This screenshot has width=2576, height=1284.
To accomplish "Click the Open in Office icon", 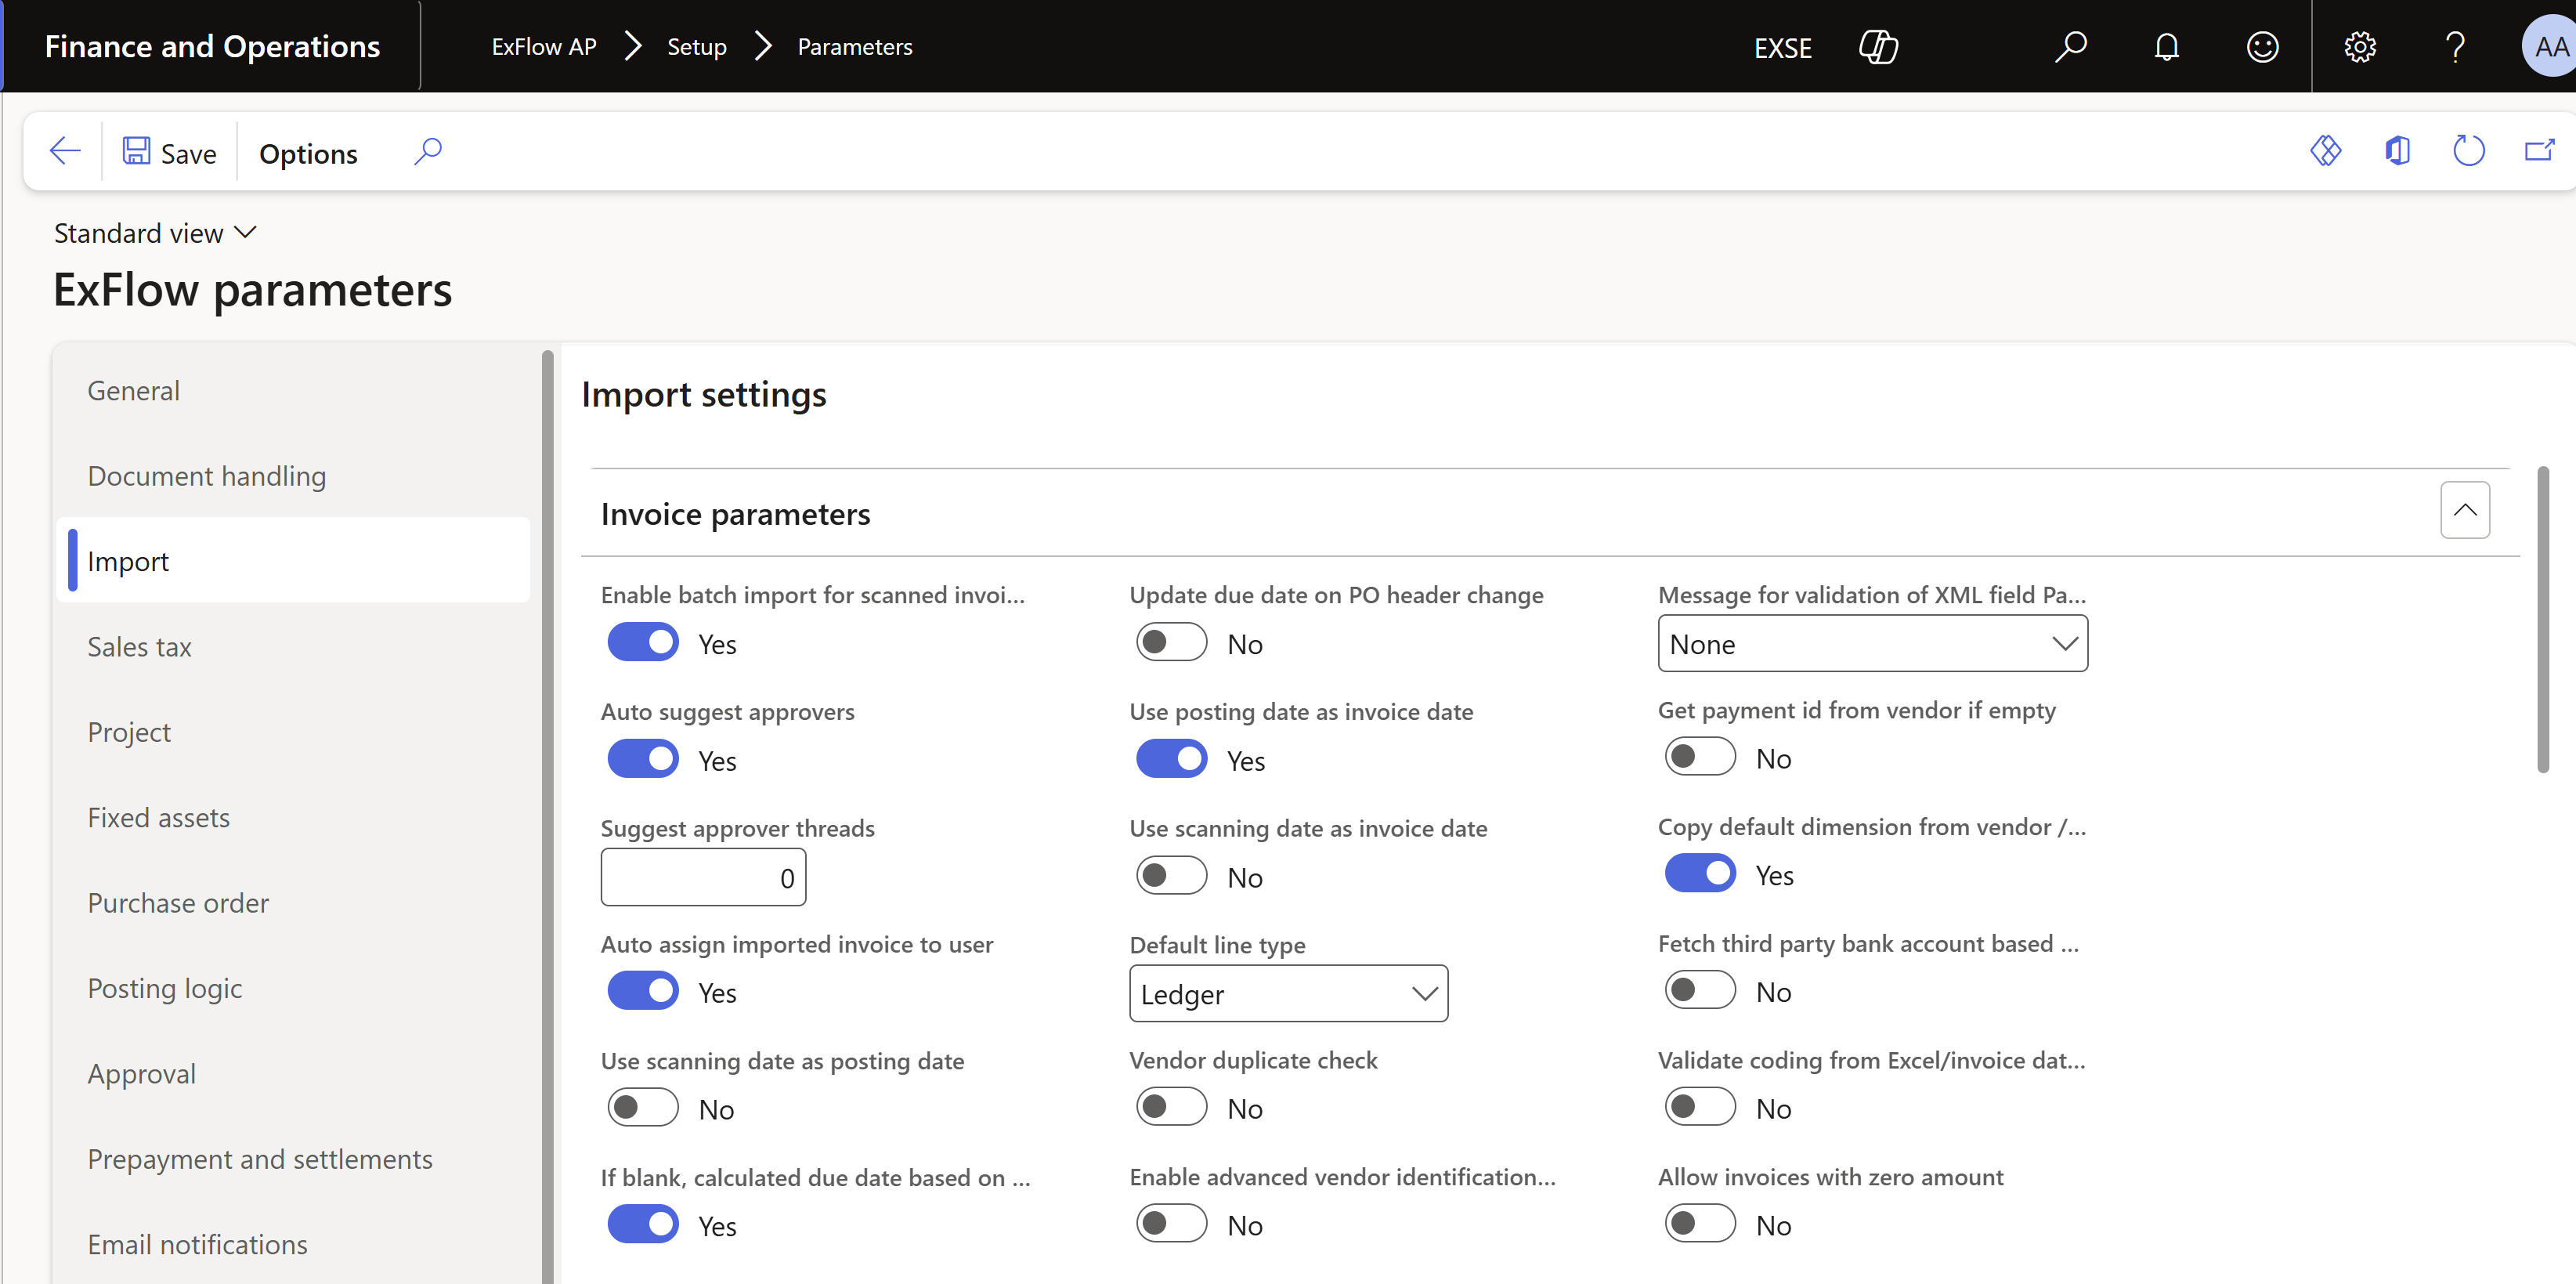I will pyautogui.click(x=2397, y=151).
